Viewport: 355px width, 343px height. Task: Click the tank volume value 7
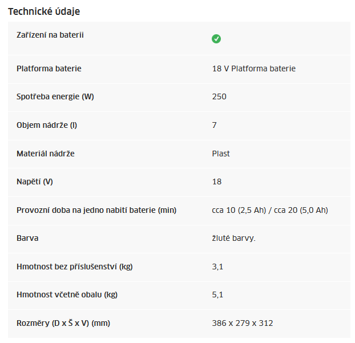[x=215, y=125]
